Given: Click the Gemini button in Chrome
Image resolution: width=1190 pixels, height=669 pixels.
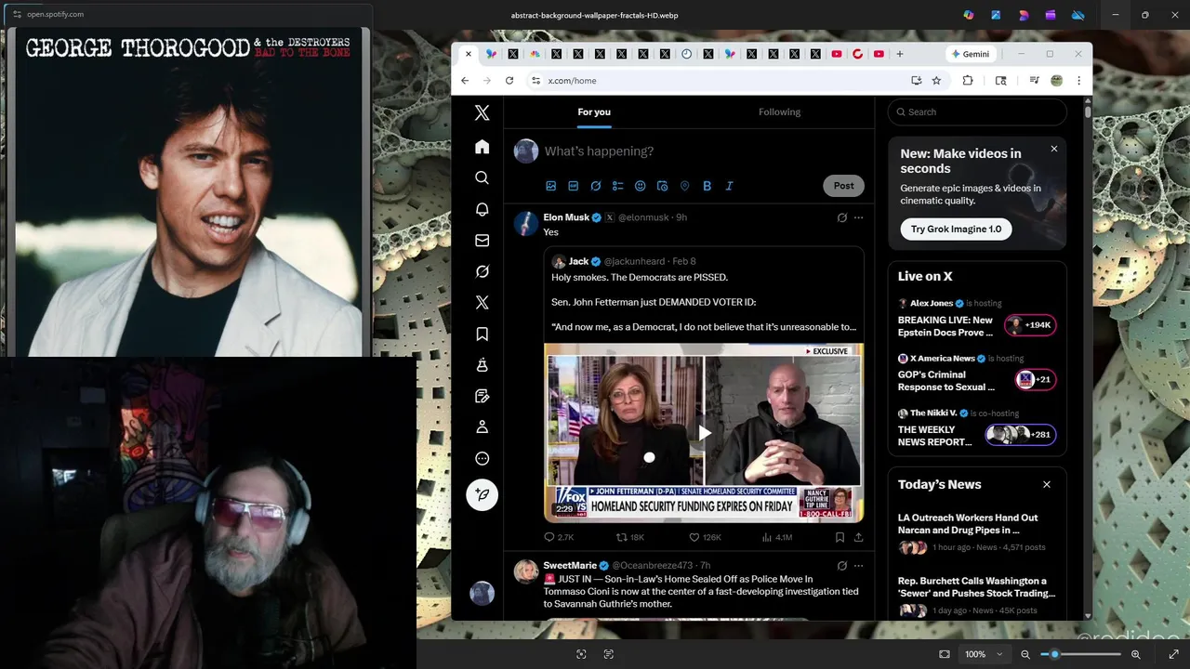Looking at the screenshot, I should point(970,54).
